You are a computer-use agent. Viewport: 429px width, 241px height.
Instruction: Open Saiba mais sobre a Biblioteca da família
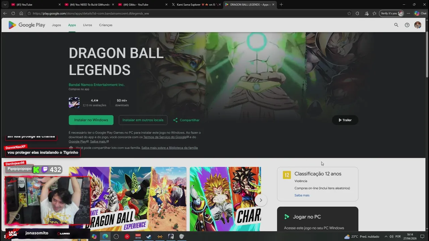point(169,148)
